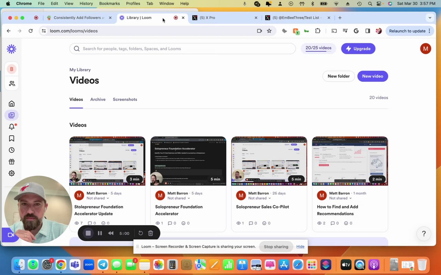The height and width of the screenshot is (275, 441).
Task: Switch to Consistently Add Followers tab
Action: pos(79,18)
